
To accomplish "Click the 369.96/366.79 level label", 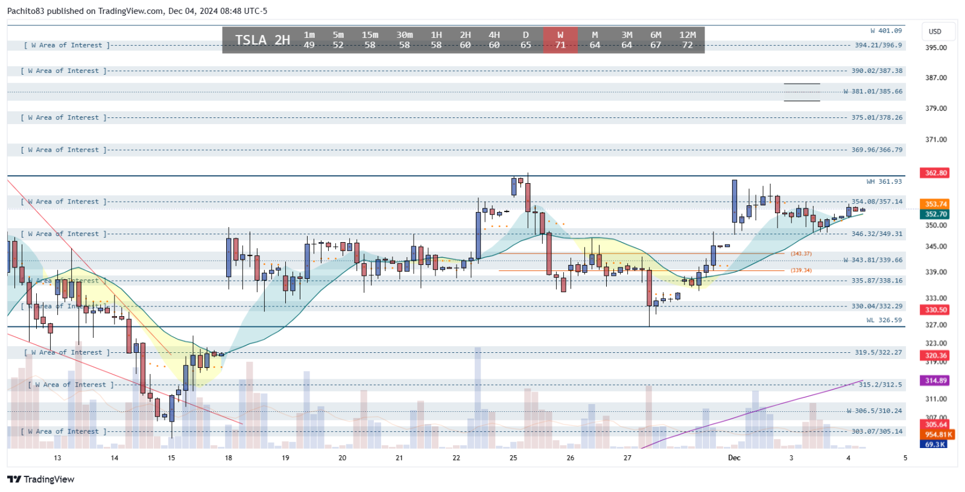I will tap(877, 150).
